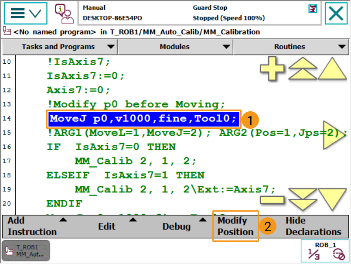Click the status indicator icon in status bar
This screenshot has width=351, height=264.
pos(313,9)
